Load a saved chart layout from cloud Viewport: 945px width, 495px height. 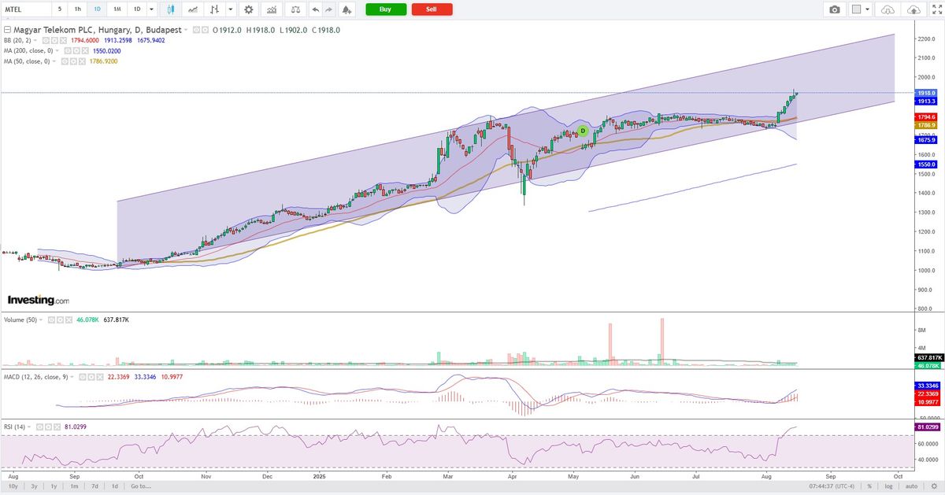[888, 9]
